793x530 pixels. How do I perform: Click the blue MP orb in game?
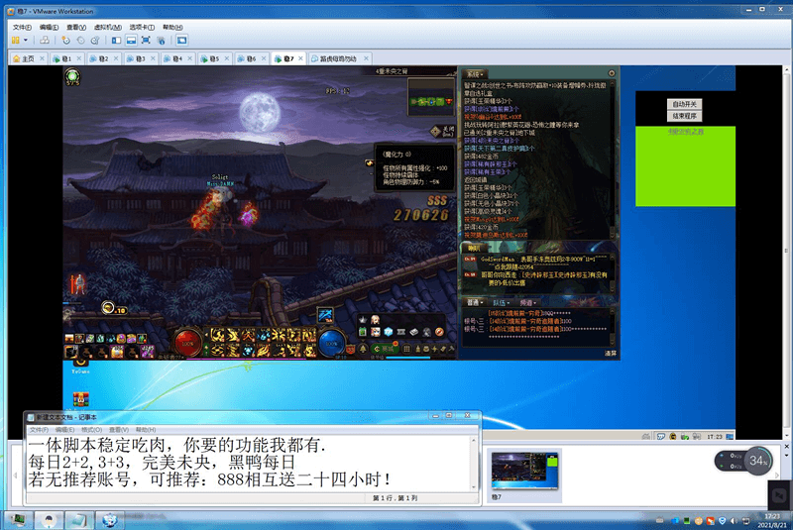(x=332, y=343)
